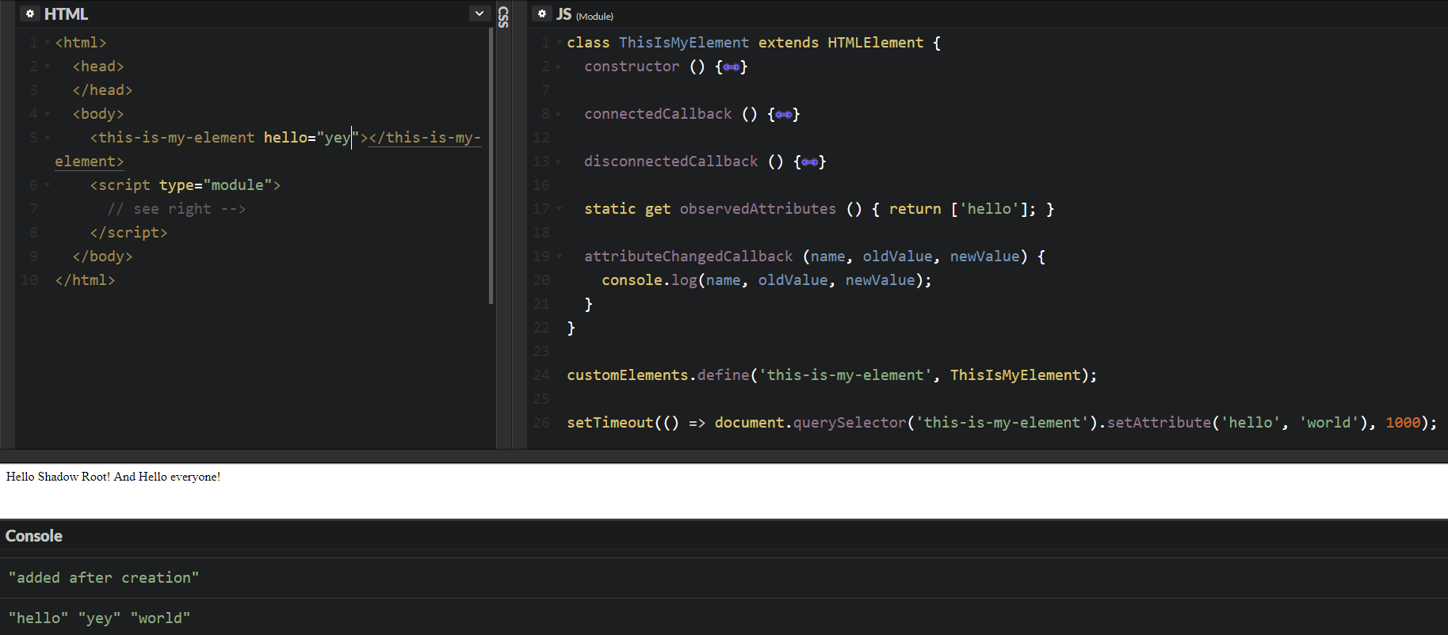Click the querySelector method name
This screenshot has width=1448, height=635.
(850, 423)
